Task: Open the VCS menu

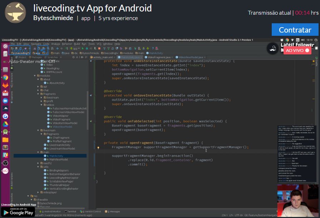Action: tap(99, 44)
